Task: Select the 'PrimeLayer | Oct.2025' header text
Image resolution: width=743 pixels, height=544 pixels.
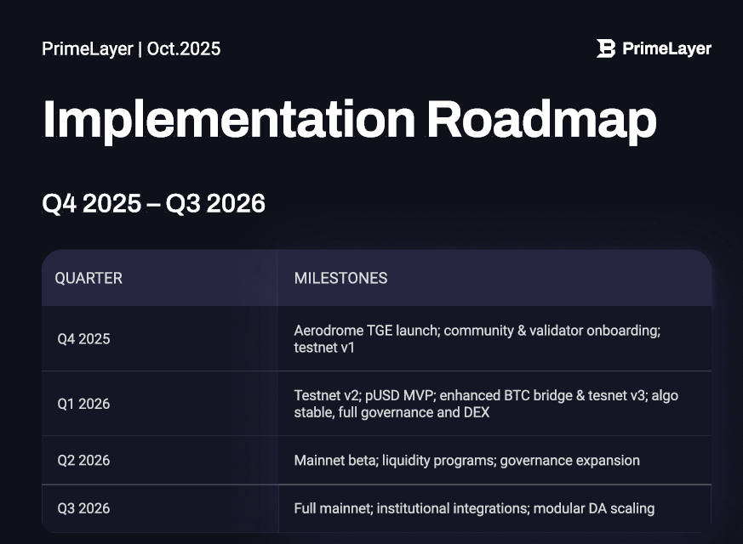Action: [x=131, y=48]
